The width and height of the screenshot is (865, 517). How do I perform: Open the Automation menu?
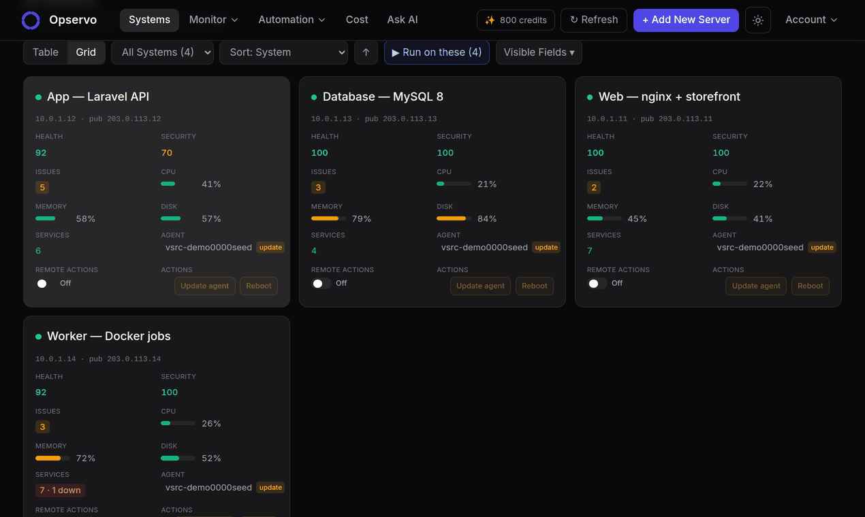tap(292, 20)
